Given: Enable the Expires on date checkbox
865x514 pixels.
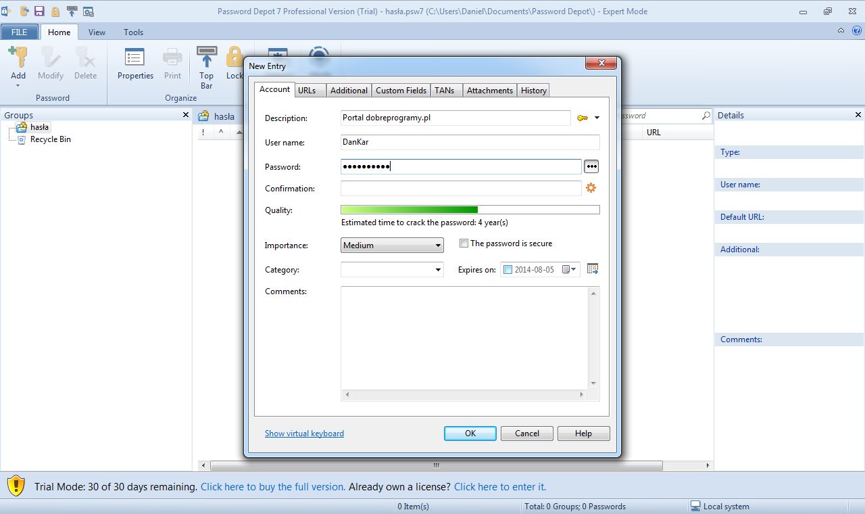Looking at the screenshot, I should point(508,269).
